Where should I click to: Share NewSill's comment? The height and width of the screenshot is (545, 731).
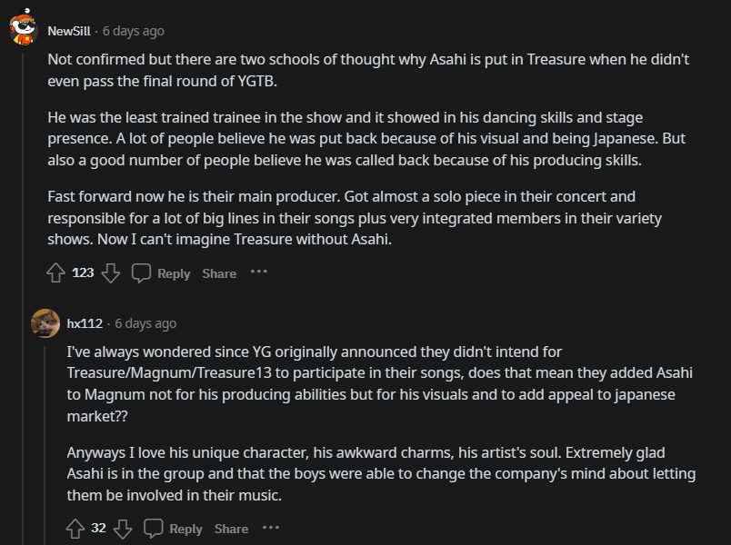pos(219,273)
